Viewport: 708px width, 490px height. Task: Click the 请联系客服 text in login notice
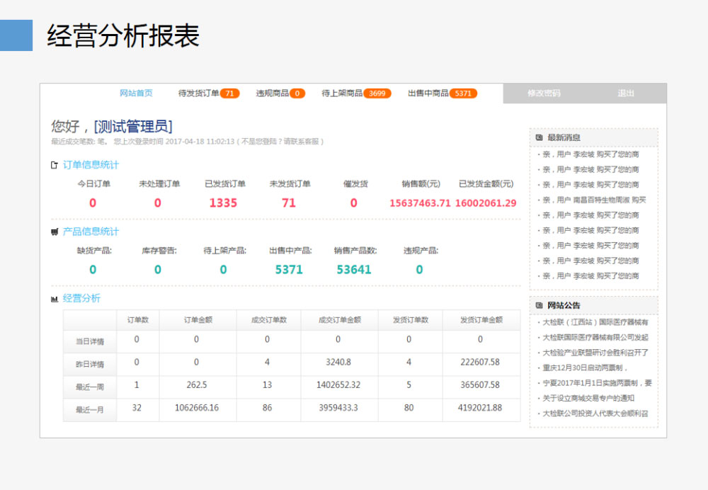click(x=301, y=142)
